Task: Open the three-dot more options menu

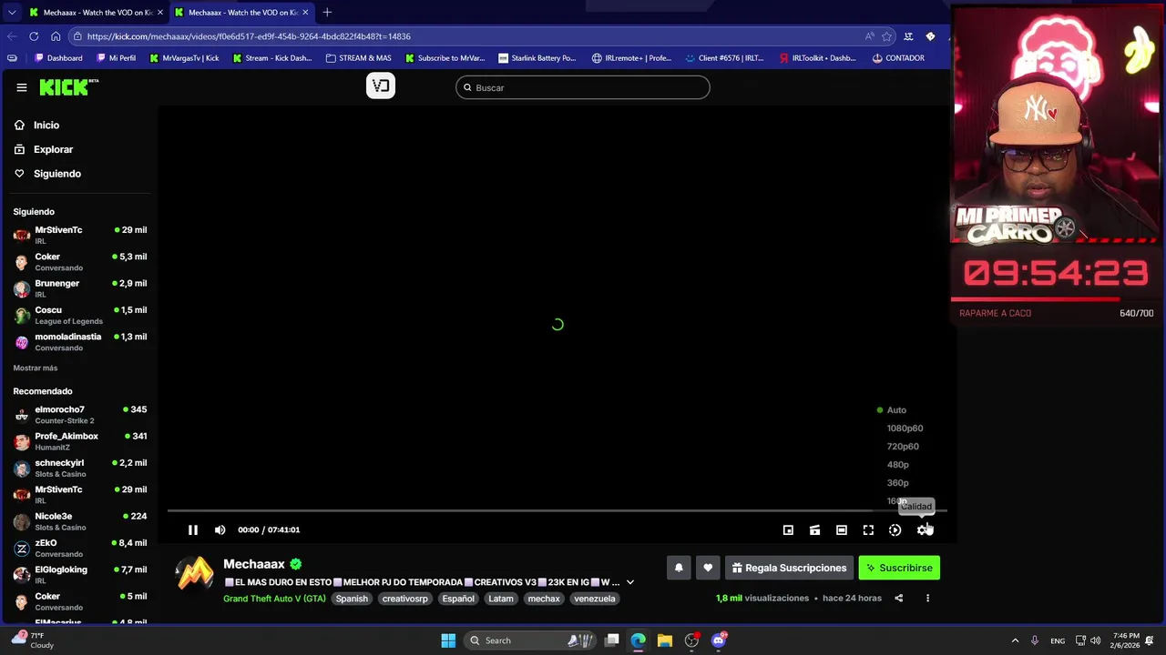Action: (x=927, y=599)
